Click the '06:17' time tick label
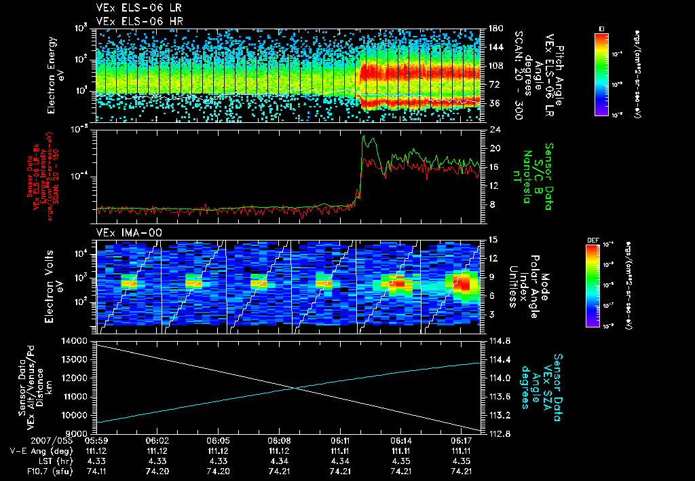Viewport: 695px width, 481px height. pos(462,441)
